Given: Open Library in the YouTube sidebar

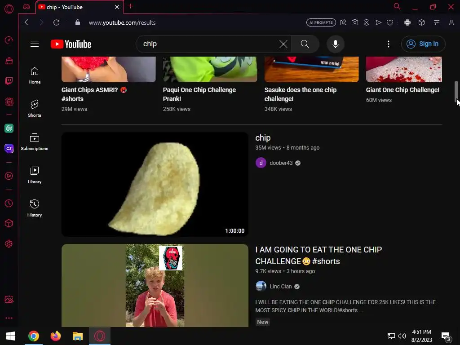Looking at the screenshot, I should [x=35, y=175].
